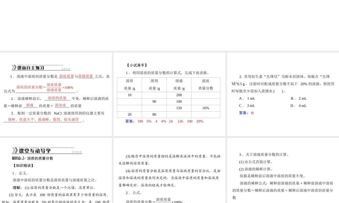Click the table header 溶剂 质量/g
The image size is (339, 203).
[x=154, y=85]
